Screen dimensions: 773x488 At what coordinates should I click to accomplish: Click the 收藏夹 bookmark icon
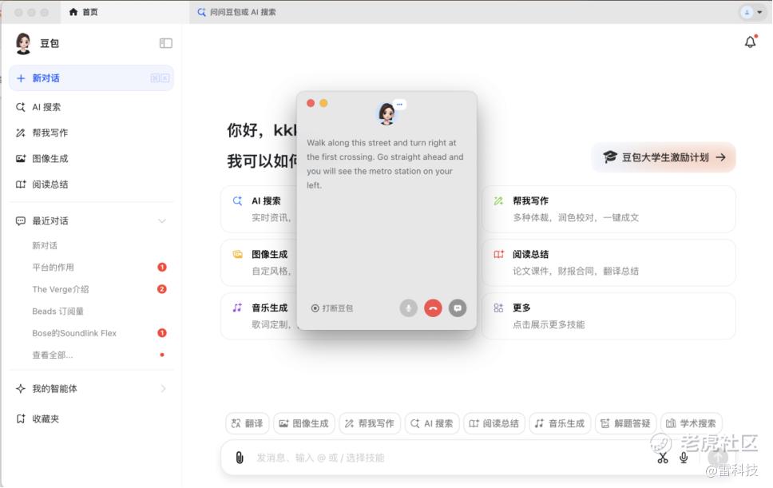pyautogui.click(x=20, y=419)
